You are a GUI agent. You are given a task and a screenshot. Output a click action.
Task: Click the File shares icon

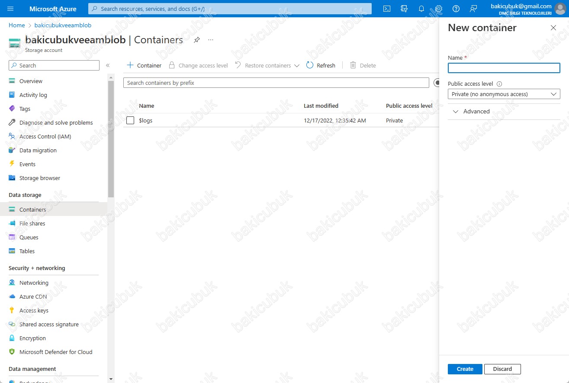point(12,223)
